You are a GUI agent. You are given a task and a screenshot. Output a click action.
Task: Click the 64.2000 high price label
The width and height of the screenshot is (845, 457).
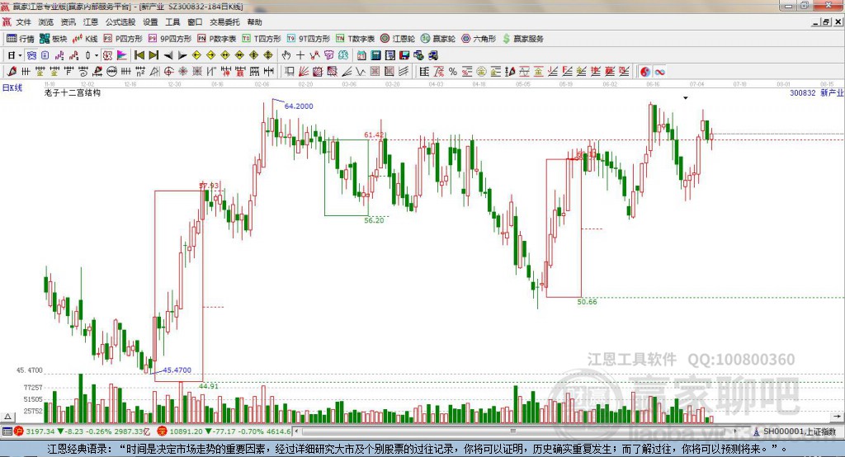click(x=299, y=106)
